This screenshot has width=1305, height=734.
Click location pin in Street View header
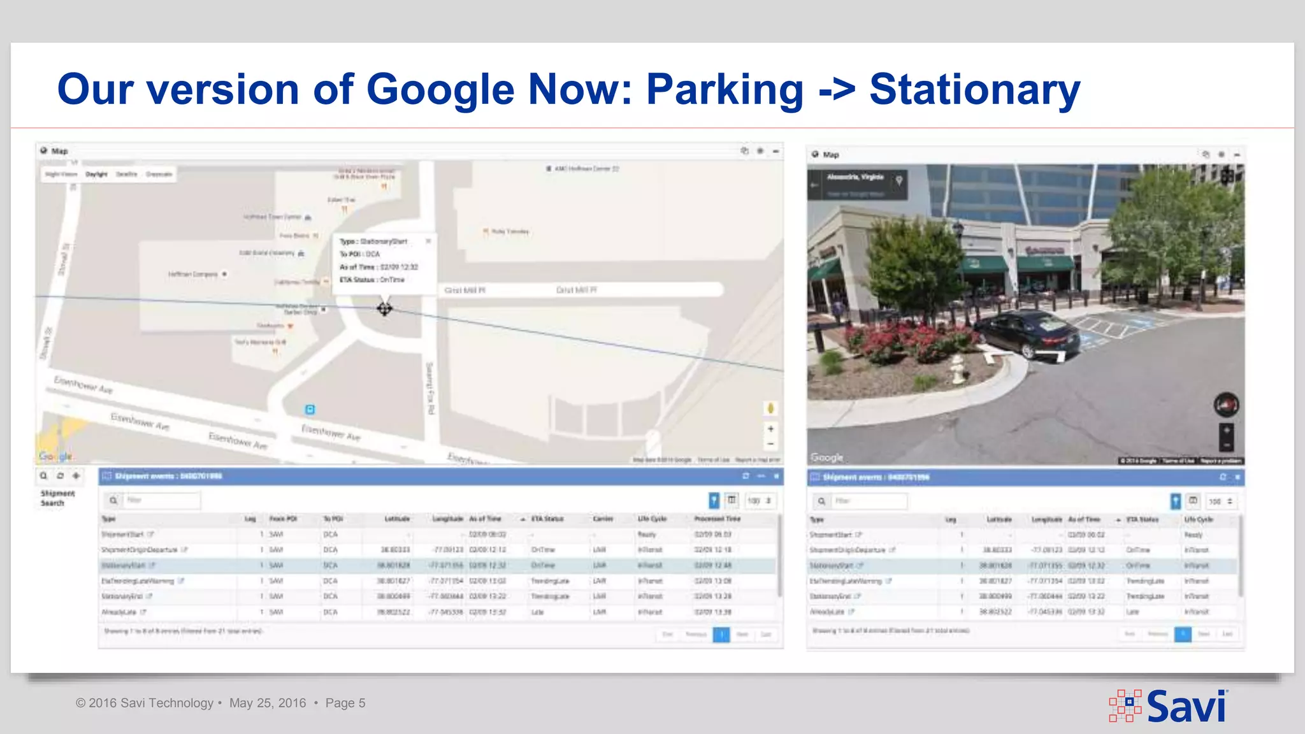click(899, 181)
